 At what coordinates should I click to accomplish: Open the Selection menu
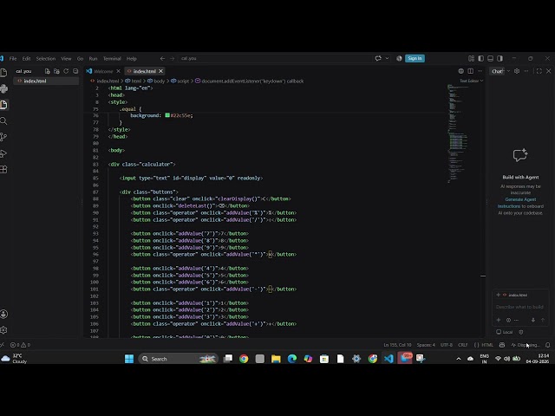point(46,58)
